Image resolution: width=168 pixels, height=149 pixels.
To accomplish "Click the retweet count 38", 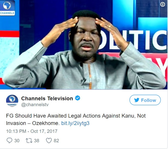I will [x=36, y=141].
